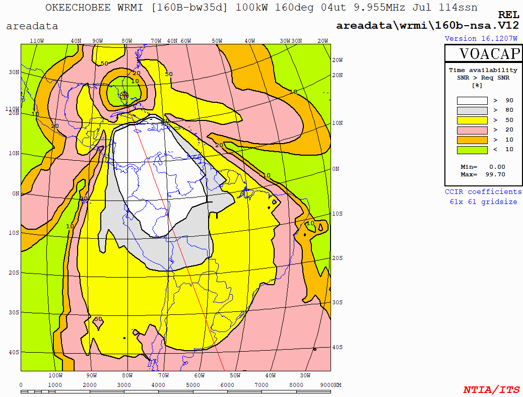Click the areadata label at top left
Viewport: 523px width, 397px height.
32,26
